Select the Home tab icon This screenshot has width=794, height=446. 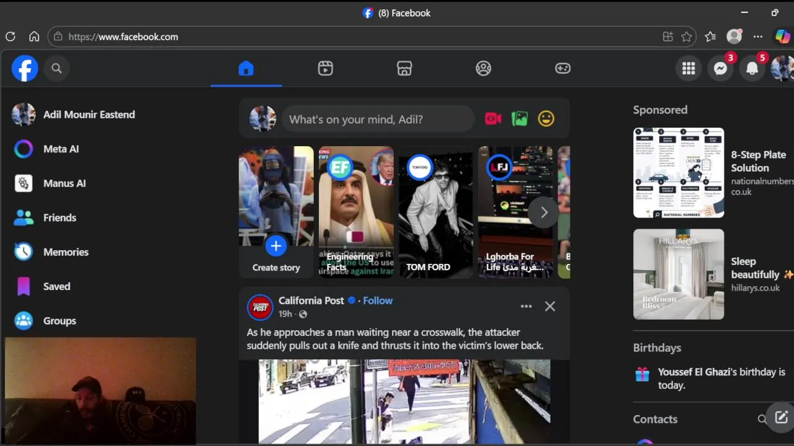click(x=246, y=68)
